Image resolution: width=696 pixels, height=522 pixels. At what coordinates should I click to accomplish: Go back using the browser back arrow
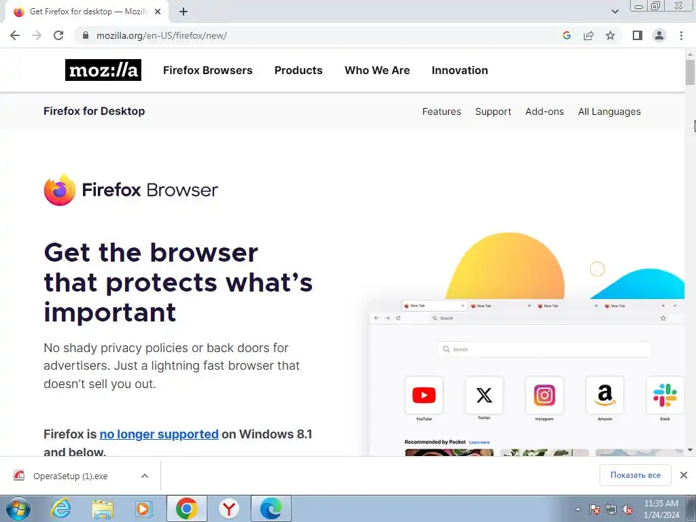click(15, 35)
